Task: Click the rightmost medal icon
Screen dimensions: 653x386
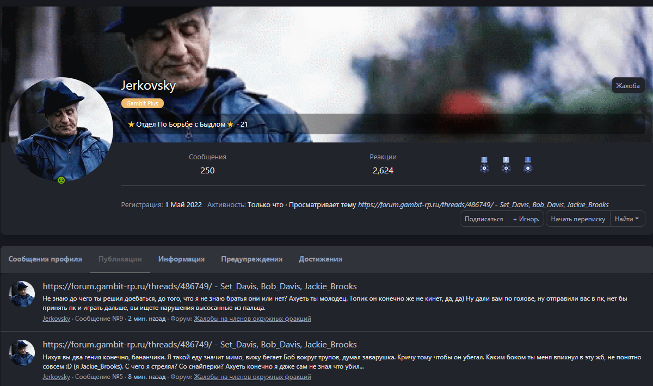Action: (527, 164)
